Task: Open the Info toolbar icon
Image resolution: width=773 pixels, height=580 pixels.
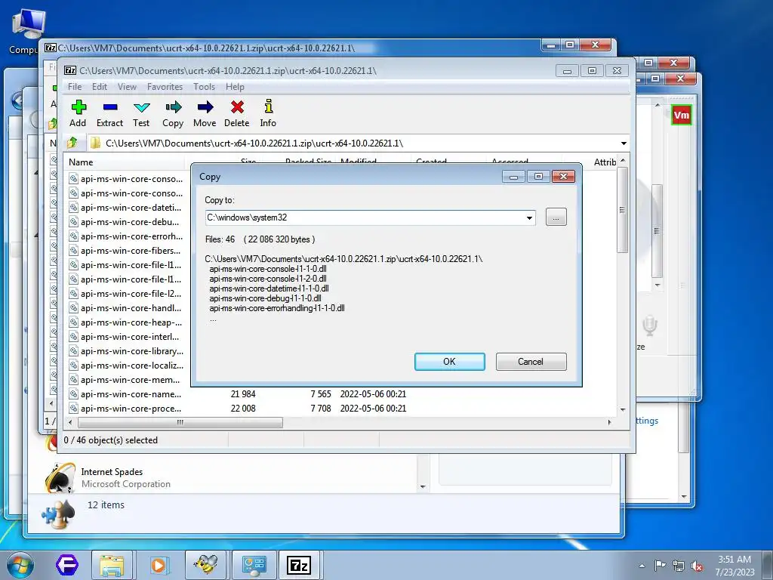Action: pyautogui.click(x=268, y=106)
